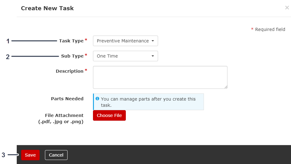291x164 pixels.
Task: Click the caret arrow after Preventive Maintenance
Action: click(153, 41)
